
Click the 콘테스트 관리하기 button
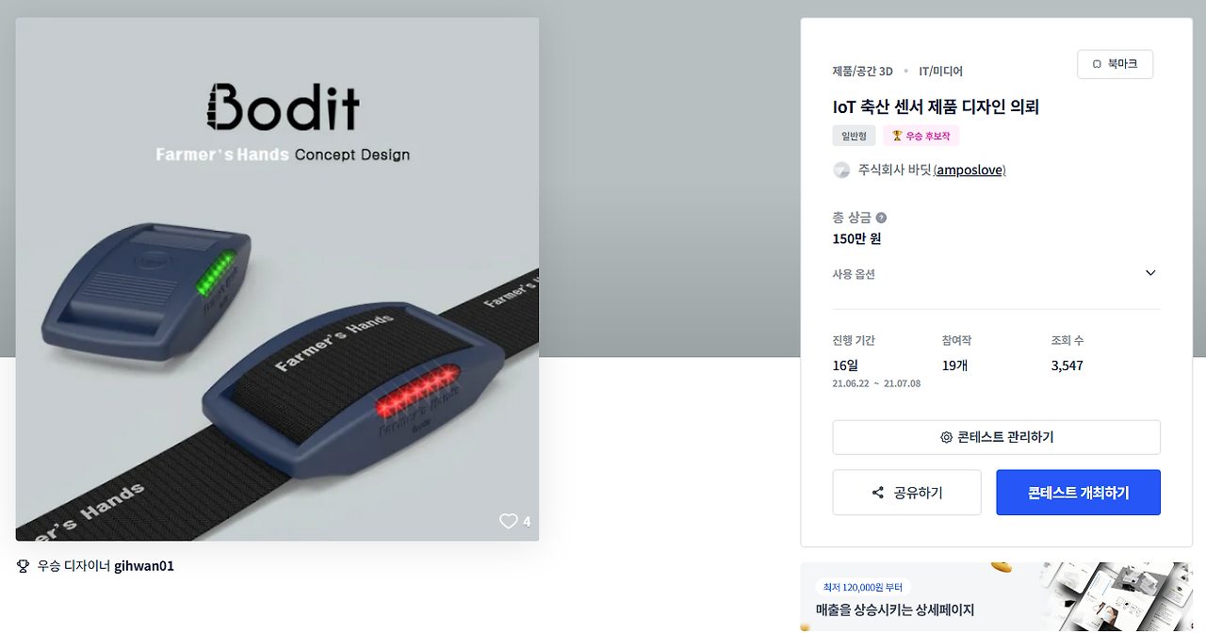(x=996, y=437)
